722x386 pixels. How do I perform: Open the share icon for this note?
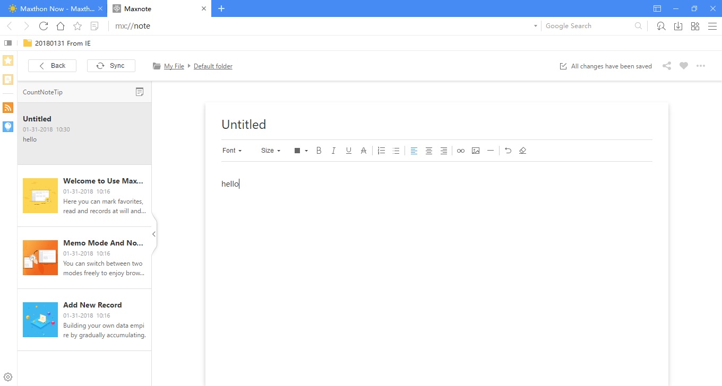coord(667,65)
